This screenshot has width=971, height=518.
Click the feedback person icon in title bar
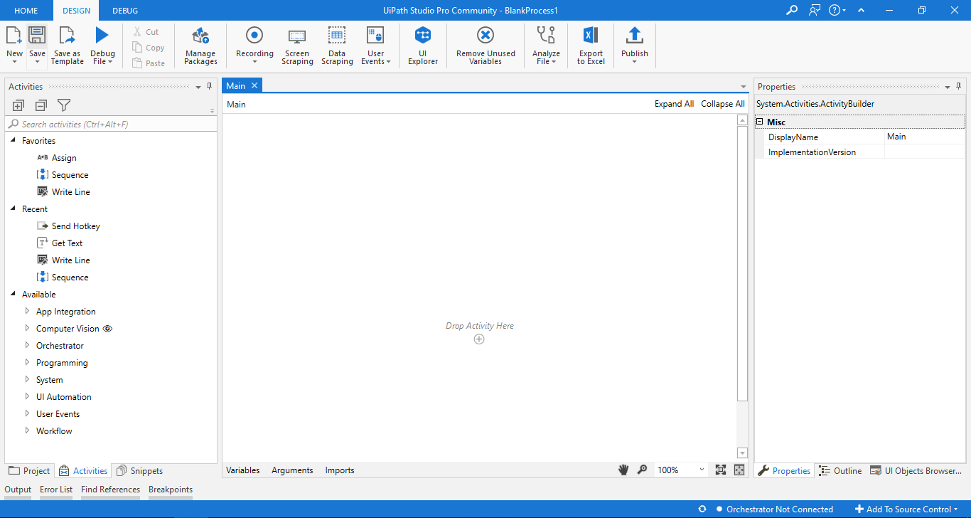(x=815, y=10)
